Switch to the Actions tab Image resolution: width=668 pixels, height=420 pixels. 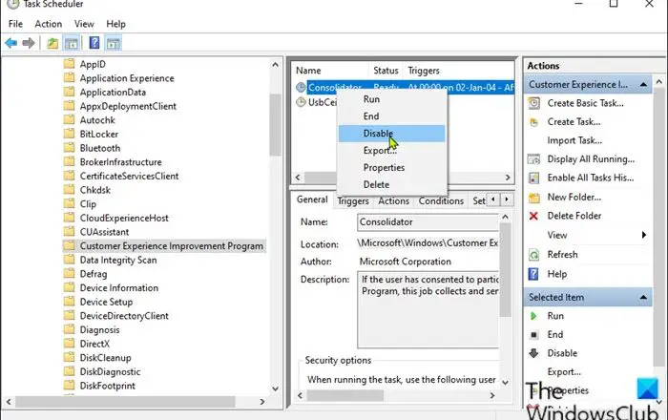tap(393, 201)
